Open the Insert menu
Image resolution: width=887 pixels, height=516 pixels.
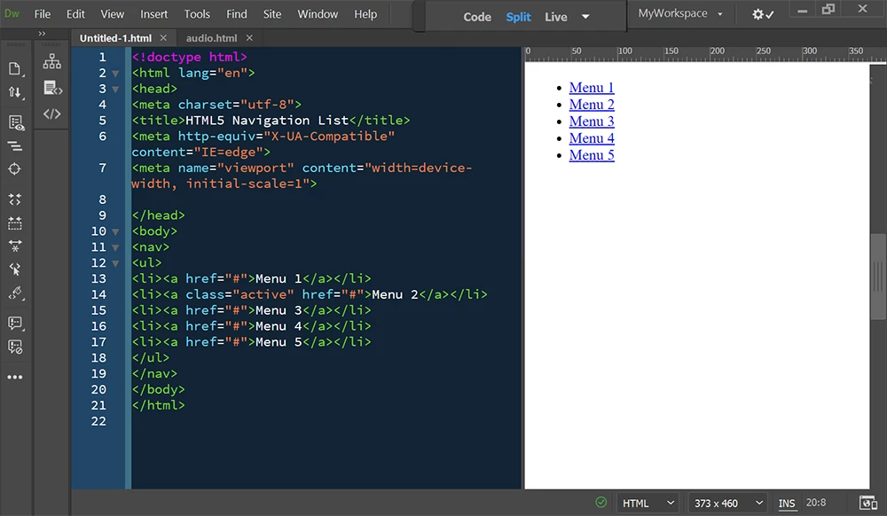tap(153, 14)
